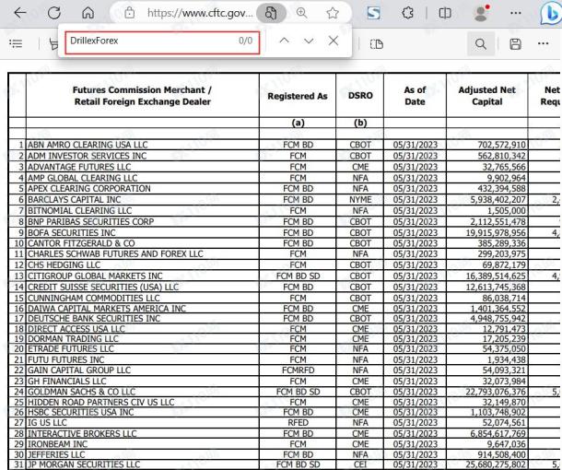Viewport: 562px width, 470px height.
Task: Select HSBC SECURITIES USA INC
Action: [x=81, y=412]
